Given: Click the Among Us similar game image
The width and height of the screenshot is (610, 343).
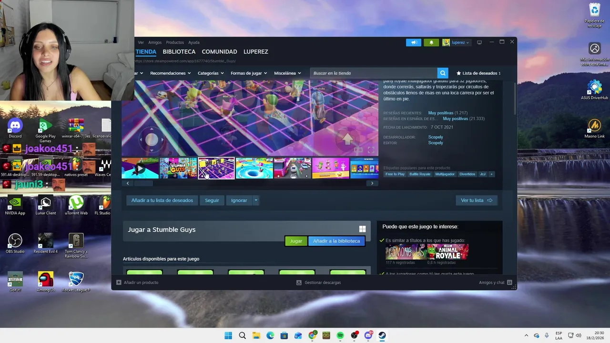Looking at the screenshot, I should (x=406, y=252).
